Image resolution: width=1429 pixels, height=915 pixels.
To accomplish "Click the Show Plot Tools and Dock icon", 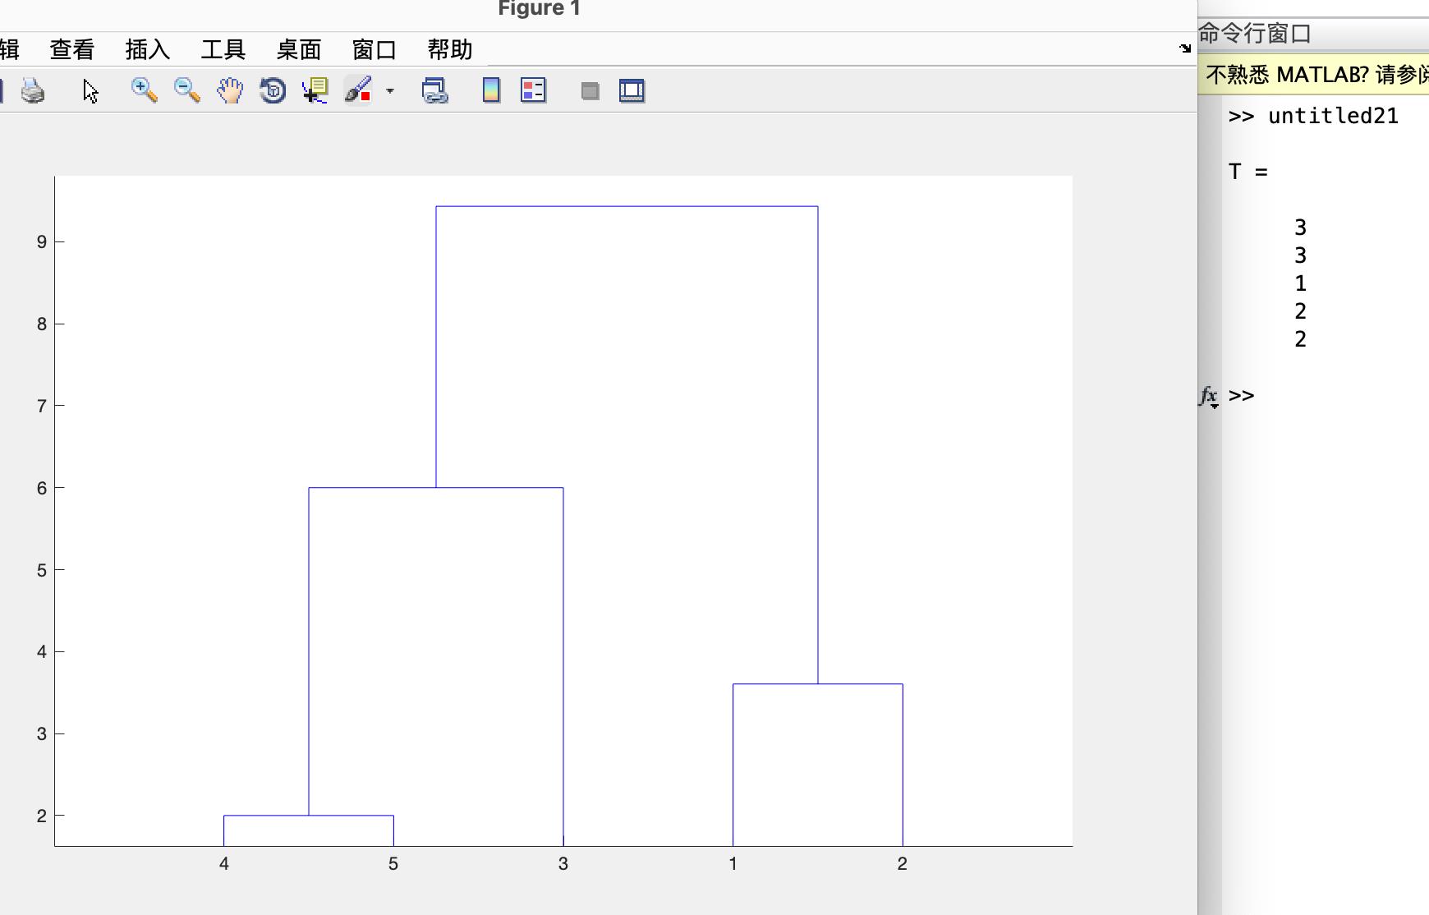I will point(632,90).
